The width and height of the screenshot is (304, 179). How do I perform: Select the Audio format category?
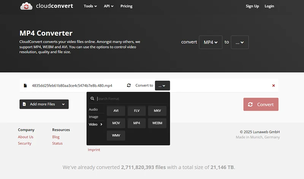pos(93,109)
